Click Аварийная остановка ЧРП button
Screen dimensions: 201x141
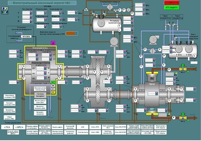coord(10,111)
